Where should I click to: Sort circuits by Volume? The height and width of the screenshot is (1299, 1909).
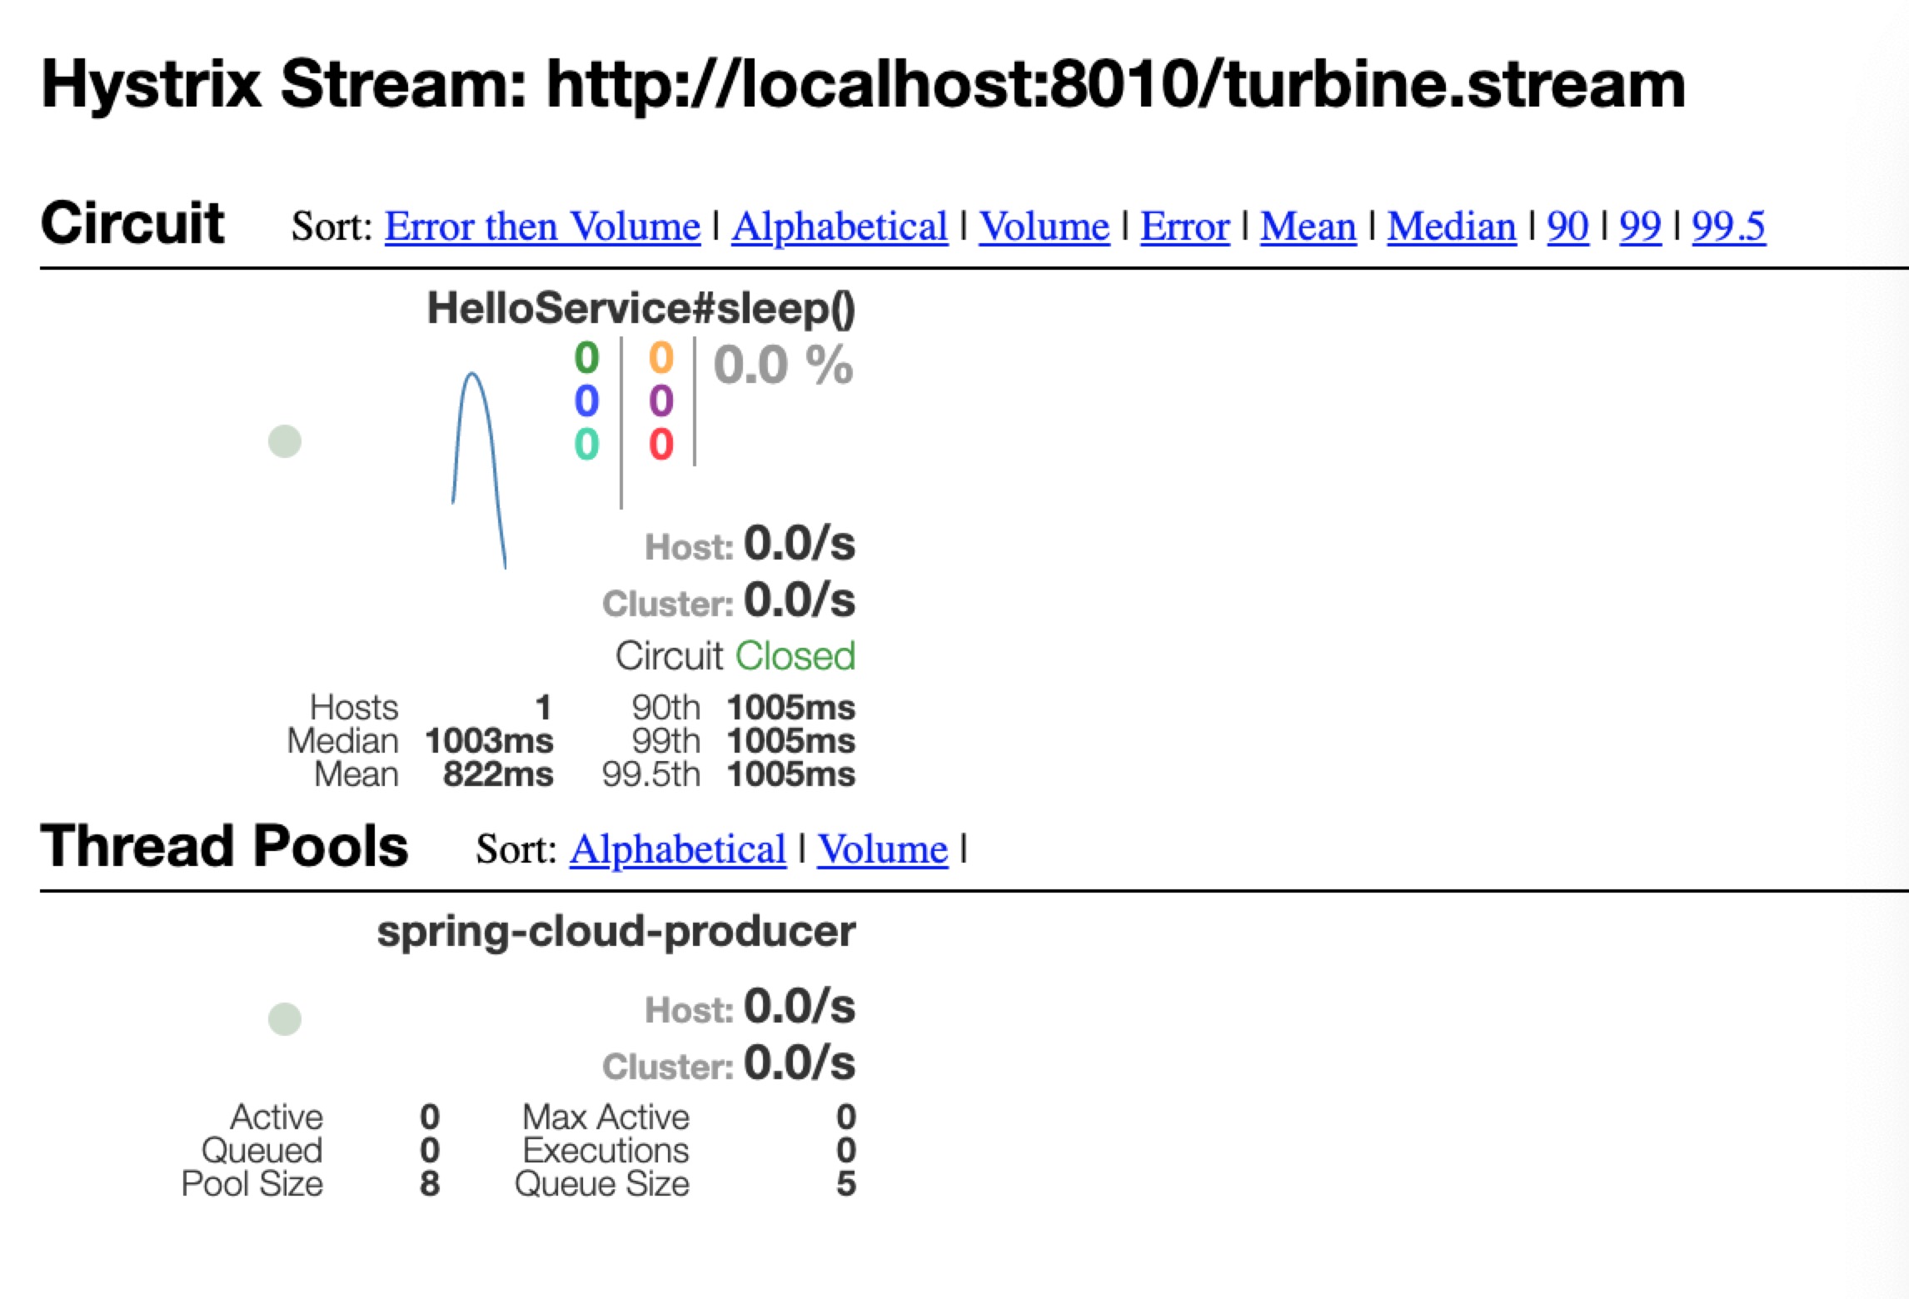[x=1044, y=226]
